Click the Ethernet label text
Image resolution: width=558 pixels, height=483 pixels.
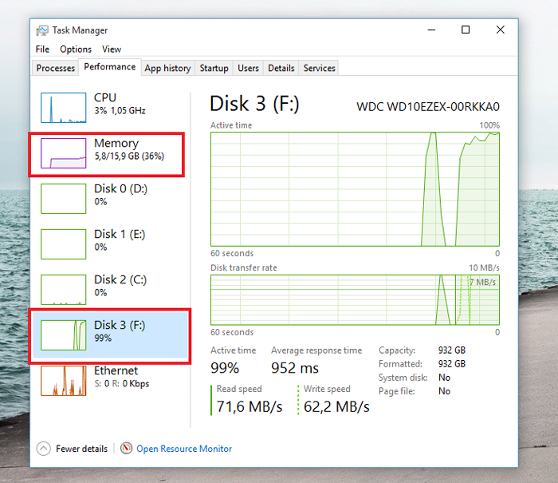pyautogui.click(x=116, y=370)
